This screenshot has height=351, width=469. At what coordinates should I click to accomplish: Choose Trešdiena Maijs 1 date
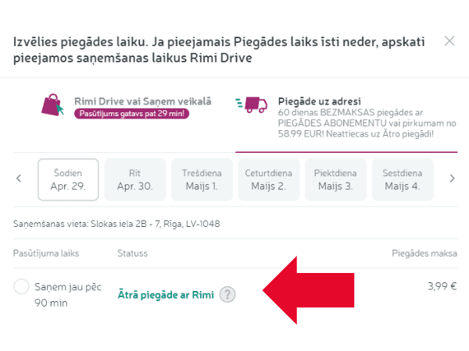click(x=202, y=179)
